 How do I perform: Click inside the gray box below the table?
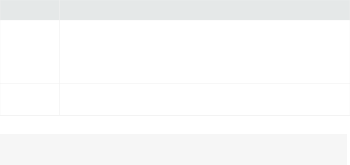173,149
